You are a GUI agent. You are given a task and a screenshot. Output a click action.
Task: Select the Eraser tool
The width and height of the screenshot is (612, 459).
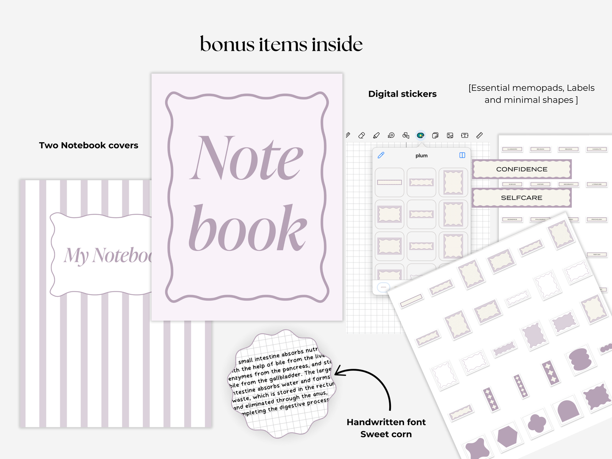[x=361, y=135]
